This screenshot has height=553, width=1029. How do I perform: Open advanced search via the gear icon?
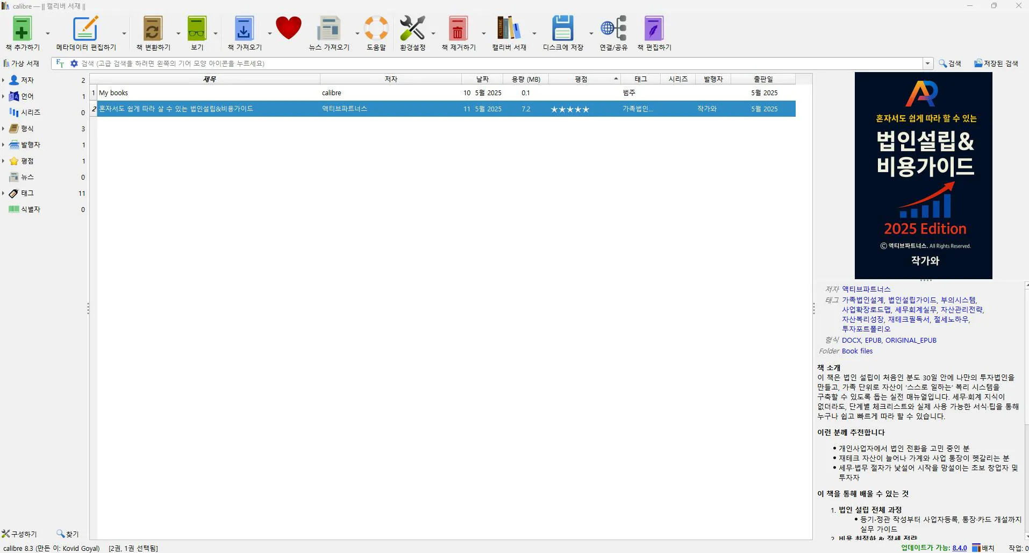74,63
